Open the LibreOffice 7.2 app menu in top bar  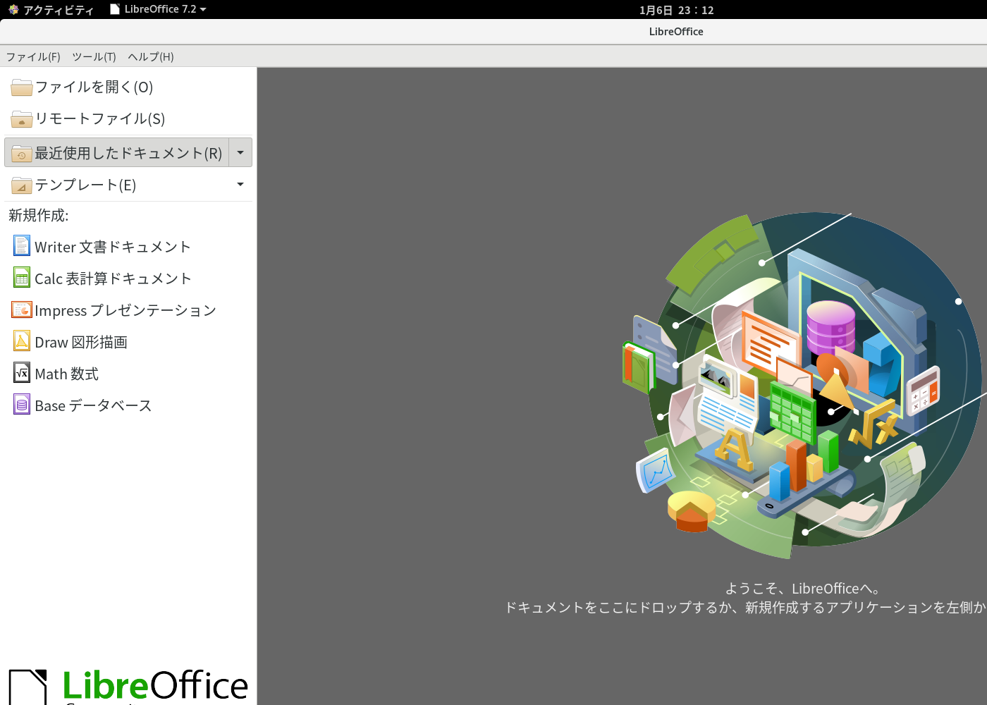pyautogui.click(x=159, y=9)
